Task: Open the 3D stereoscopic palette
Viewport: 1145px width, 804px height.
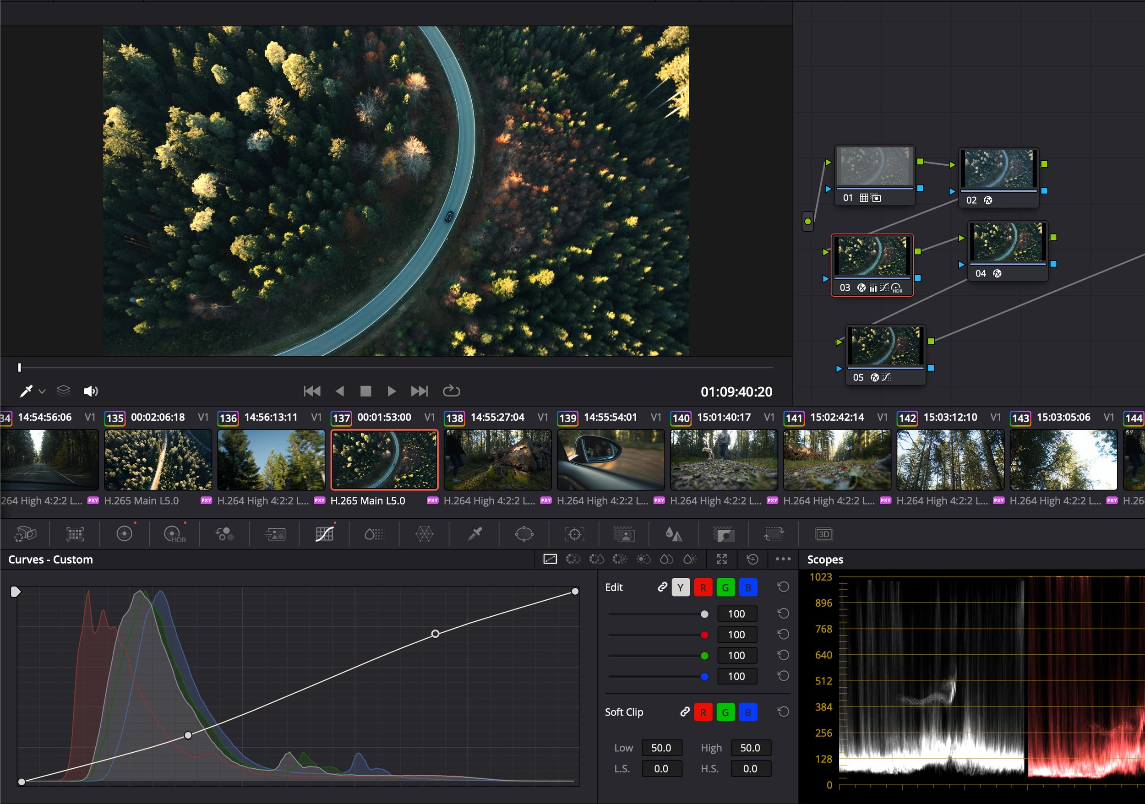Action: (824, 534)
